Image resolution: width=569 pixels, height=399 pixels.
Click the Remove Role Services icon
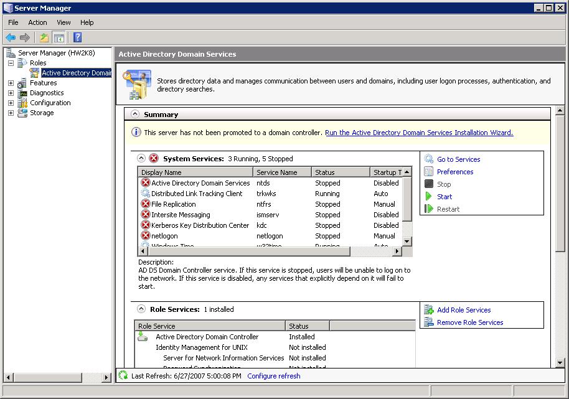pos(429,322)
